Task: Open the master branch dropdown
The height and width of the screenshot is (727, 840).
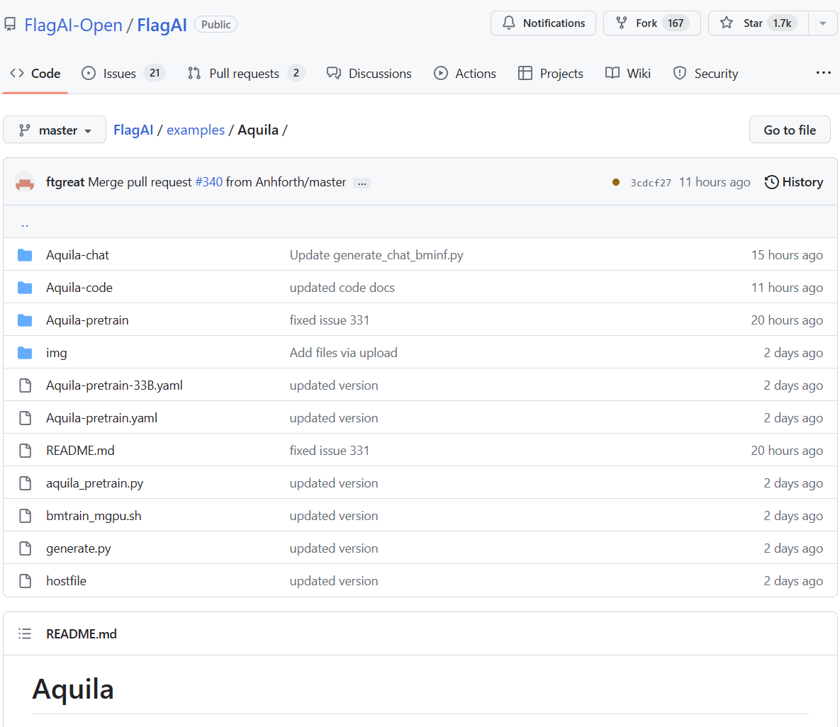Action: pyautogui.click(x=55, y=130)
